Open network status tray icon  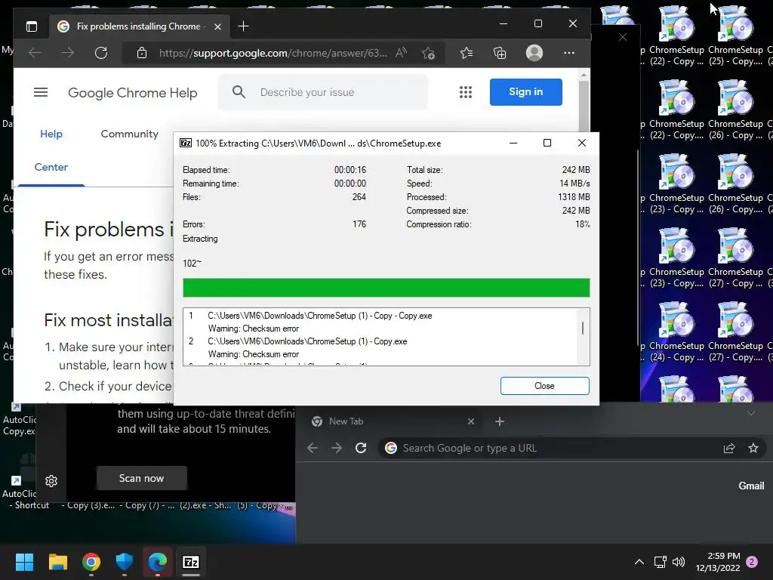coord(660,562)
